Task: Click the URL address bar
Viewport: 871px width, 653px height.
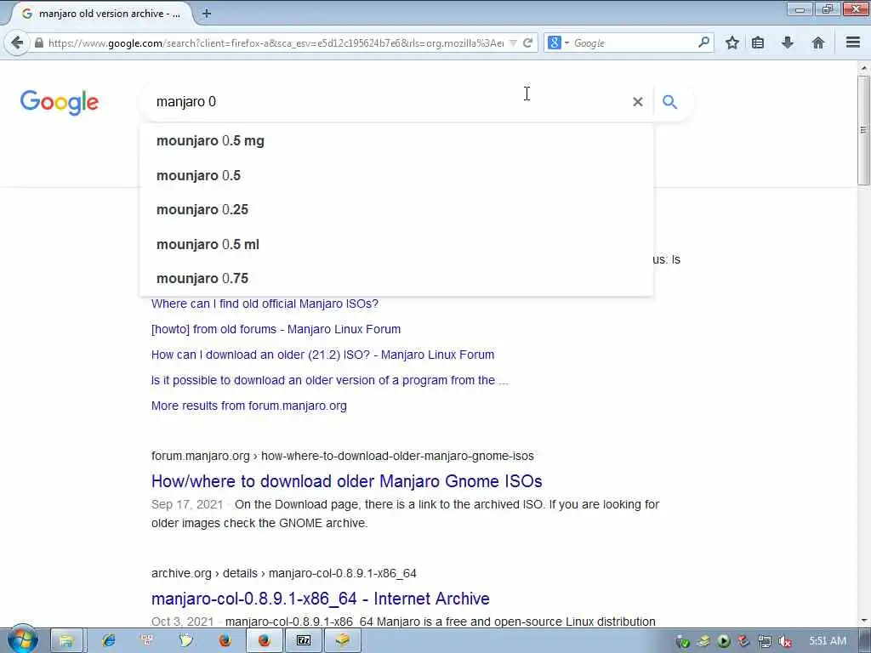Action: (276, 43)
